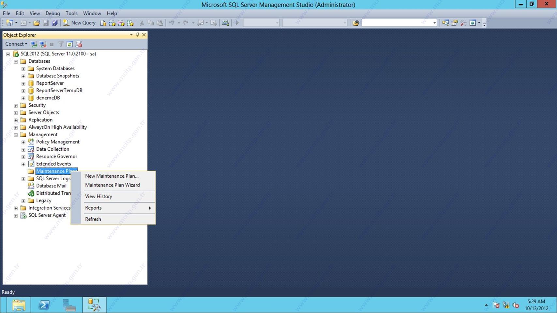Expand the System Databases folder
The width and height of the screenshot is (557, 313).
(x=23, y=69)
